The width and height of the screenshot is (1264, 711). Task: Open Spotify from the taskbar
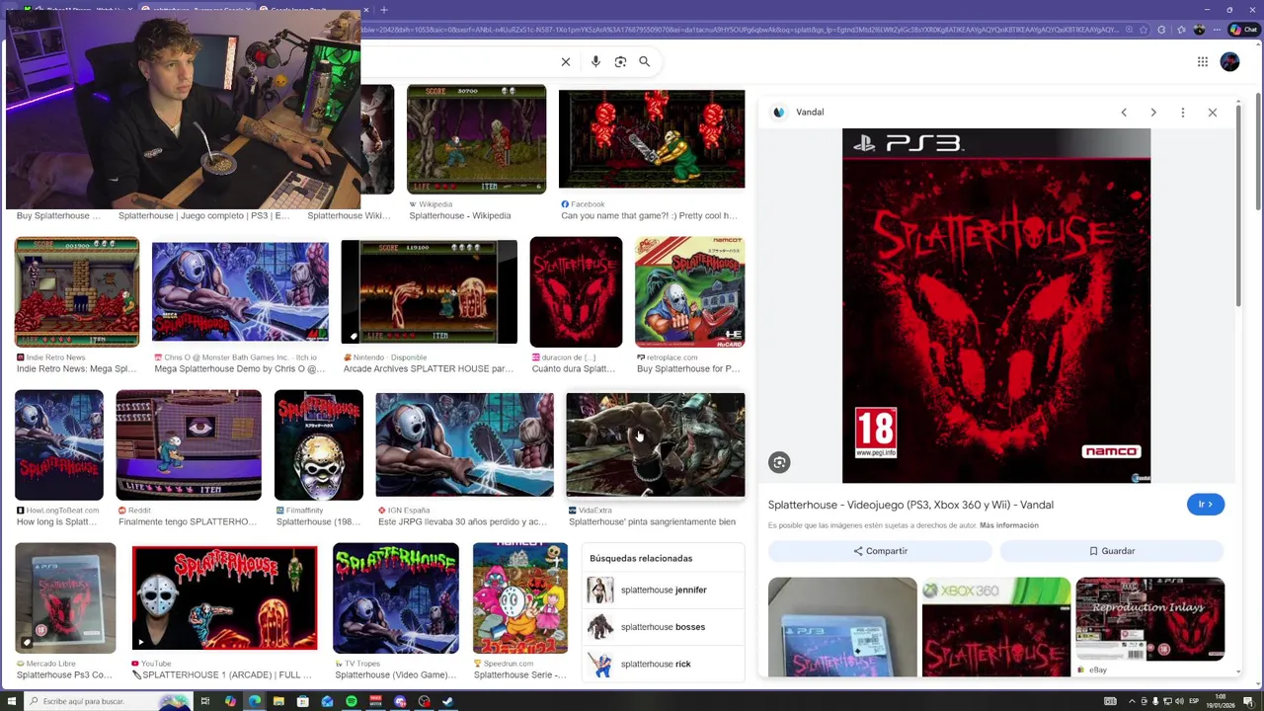coord(352,701)
